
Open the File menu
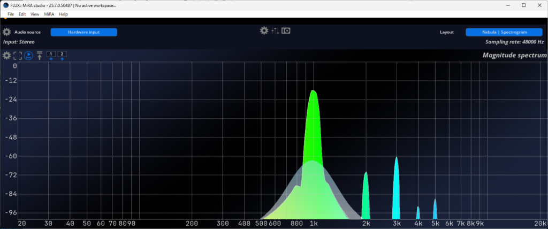point(11,14)
